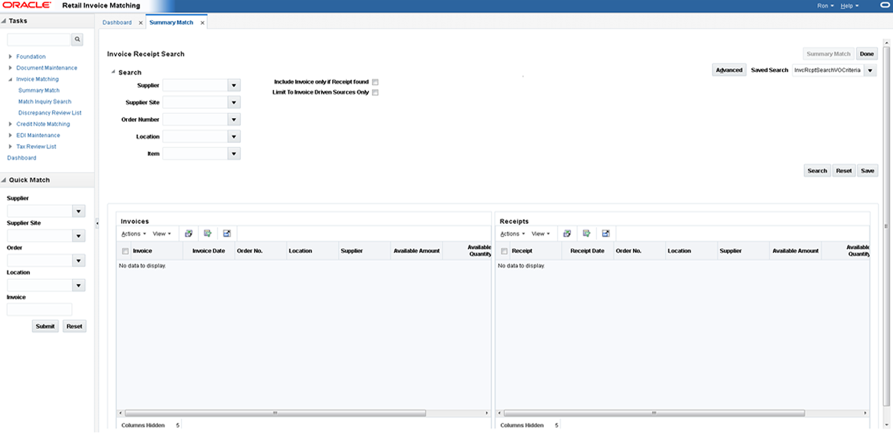Toggle select-all checkbox in Receipts table header

click(504, 251)
